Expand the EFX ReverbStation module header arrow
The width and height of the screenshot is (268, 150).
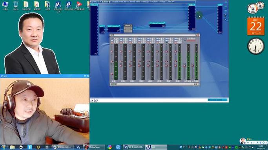(165, 23)
